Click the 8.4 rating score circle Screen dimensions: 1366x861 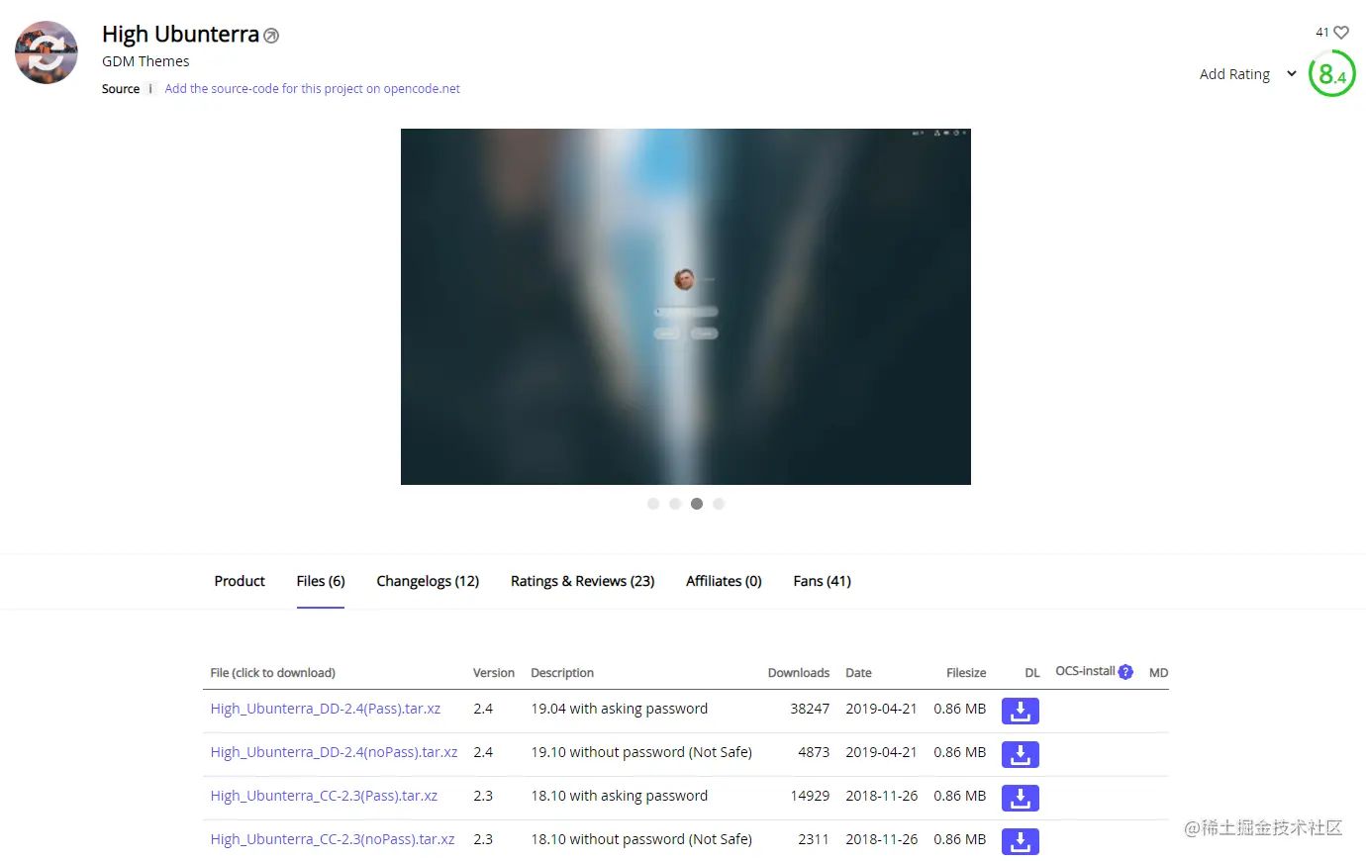pos(1332,74)
